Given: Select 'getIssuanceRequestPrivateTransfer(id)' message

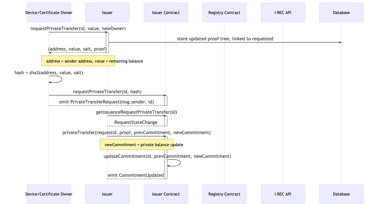Looking at the screenshot, I should tap(137, 112).
